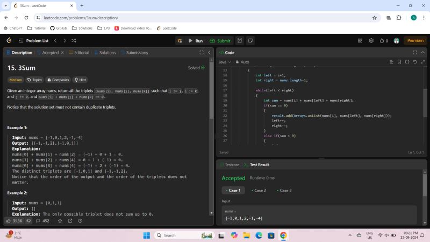Expand the Topics tag
Image resolution: width=430 pixels, height=242 pixels.
click(x=34, y=80)
